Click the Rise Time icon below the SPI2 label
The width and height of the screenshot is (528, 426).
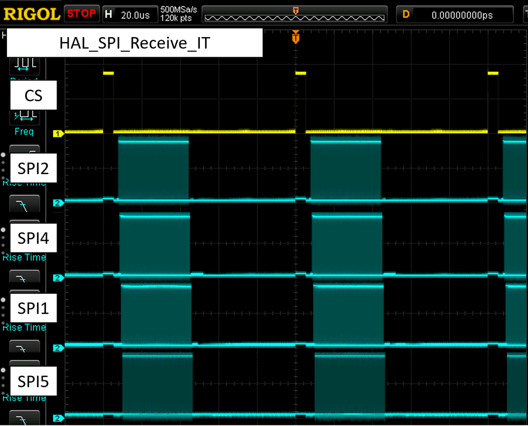(25, 203)
